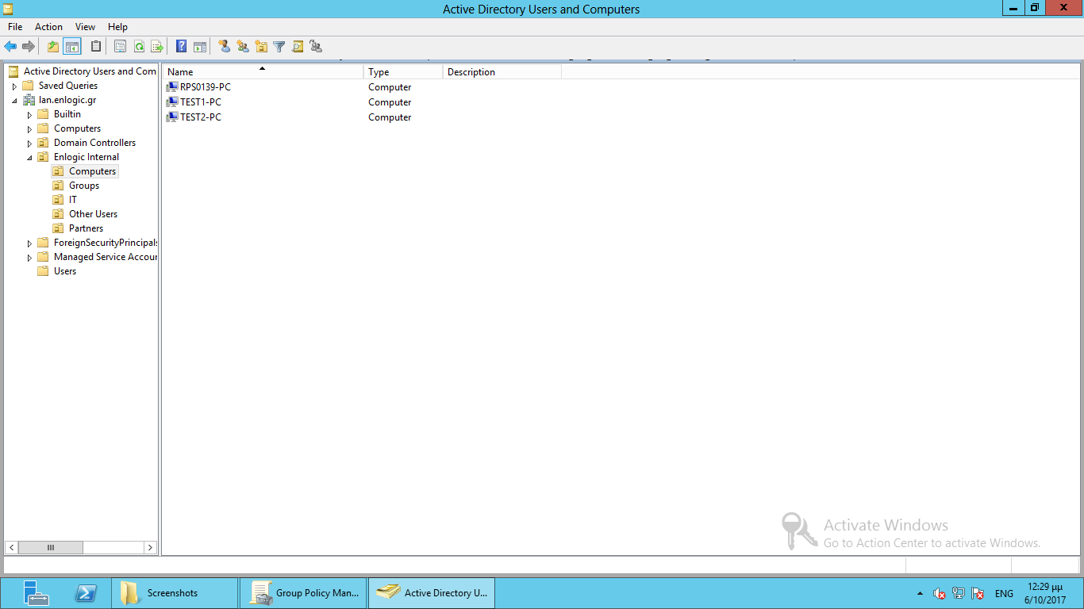This screenshot has width=1084, height=609.
Task: Select the RPS0139-PC row name
Action: 206,87
